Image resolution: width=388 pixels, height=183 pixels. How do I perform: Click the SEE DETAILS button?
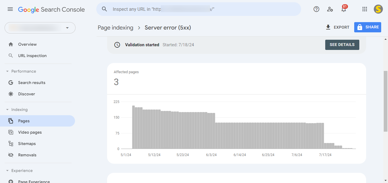click(x=342, y=45)
